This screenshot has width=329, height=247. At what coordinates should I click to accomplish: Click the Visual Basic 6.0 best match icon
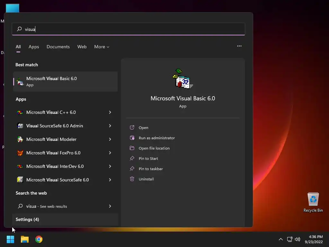[20, 82]
